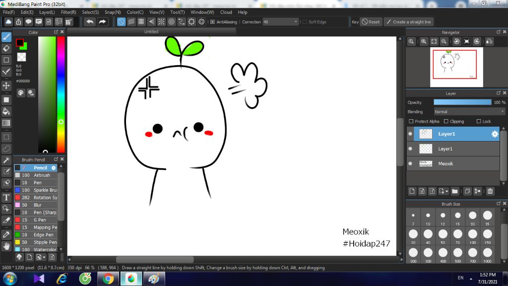Viewport: 508px width, 286px height.
Task: Choose the Lasso selection tool
Action: 6,149
